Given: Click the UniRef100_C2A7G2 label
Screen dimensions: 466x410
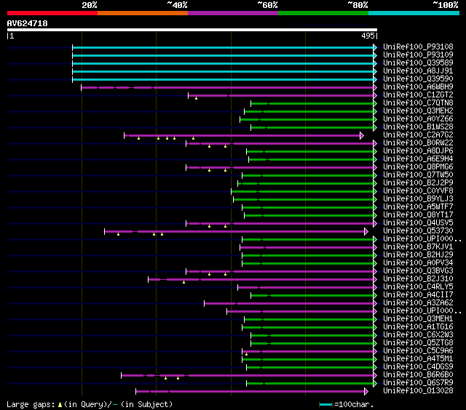Looking at the screenshot, I should (418, 135).
